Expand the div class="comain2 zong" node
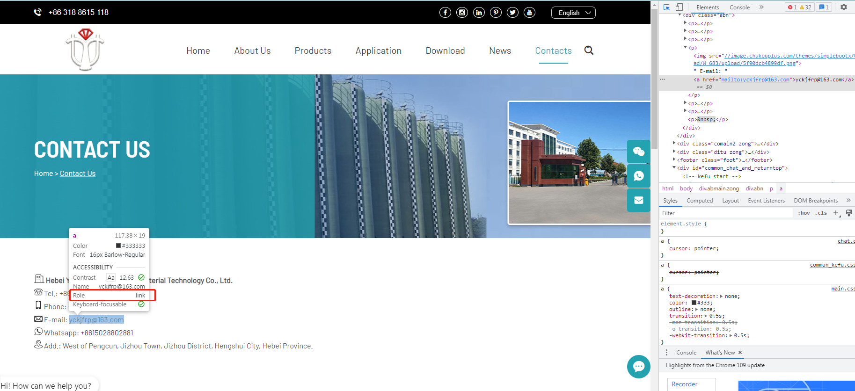The image size is (855, 391). click(x=674, y=143)
